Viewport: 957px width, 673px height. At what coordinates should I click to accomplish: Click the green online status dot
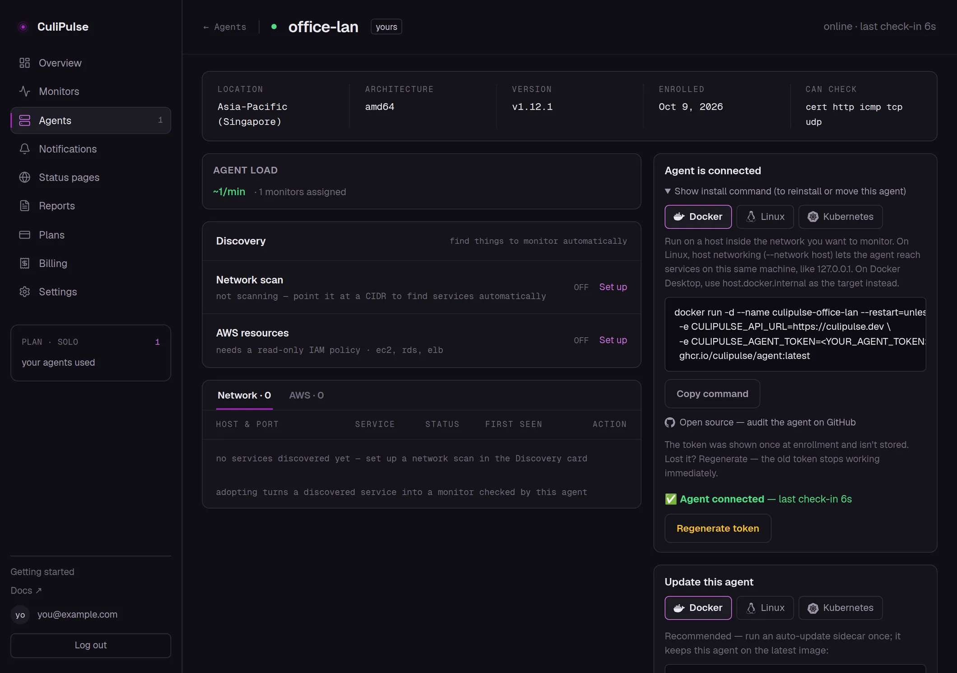(274, 27)
